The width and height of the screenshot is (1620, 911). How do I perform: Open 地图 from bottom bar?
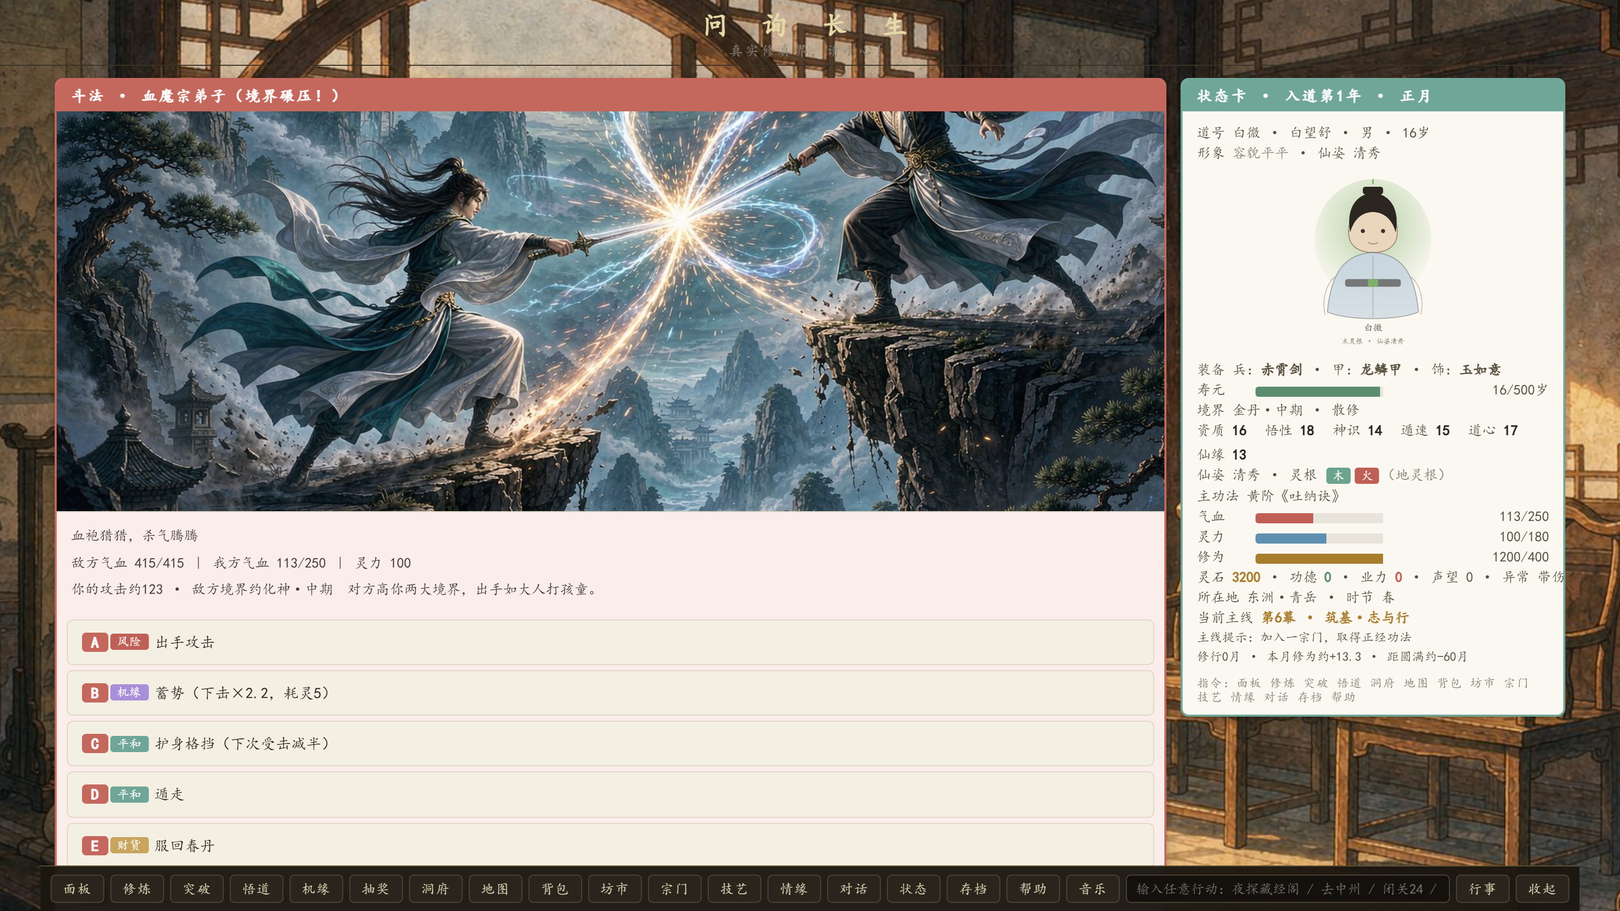tap(496, 888)
